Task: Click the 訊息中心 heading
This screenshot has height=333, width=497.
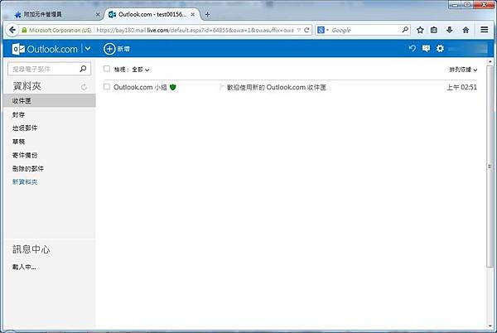Action: [31, 249]
